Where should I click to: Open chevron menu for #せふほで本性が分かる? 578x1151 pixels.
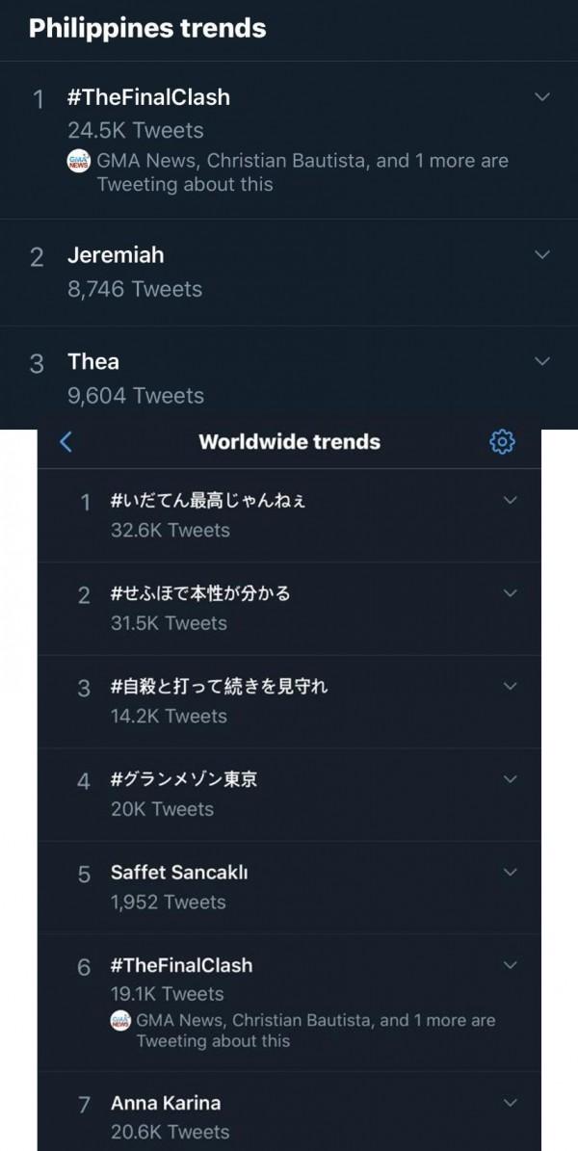[x=511, y=592]
